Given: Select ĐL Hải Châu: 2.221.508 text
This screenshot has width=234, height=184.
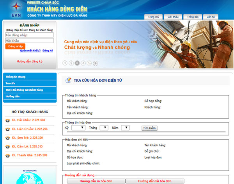Looking at the screenshot, I should click(28, 120).
